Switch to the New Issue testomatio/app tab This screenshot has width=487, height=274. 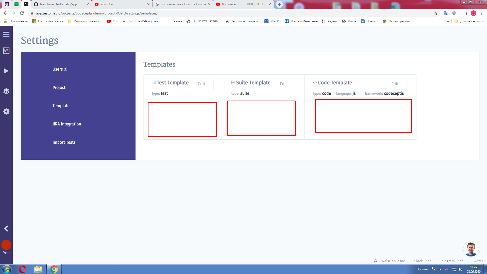[x=61, y=4]
